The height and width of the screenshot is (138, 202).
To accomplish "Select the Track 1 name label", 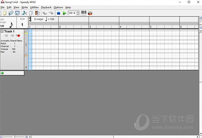I will pyautogui.click(x=9, y=31).
